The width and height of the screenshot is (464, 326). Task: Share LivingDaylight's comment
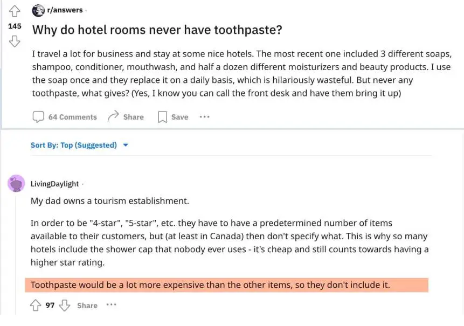tap(87, 305)
